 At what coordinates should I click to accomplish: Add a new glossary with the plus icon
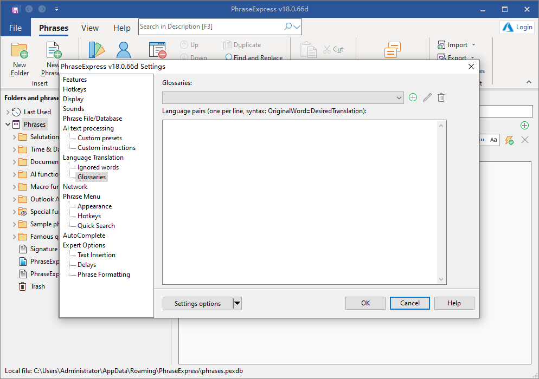[413, 97]
